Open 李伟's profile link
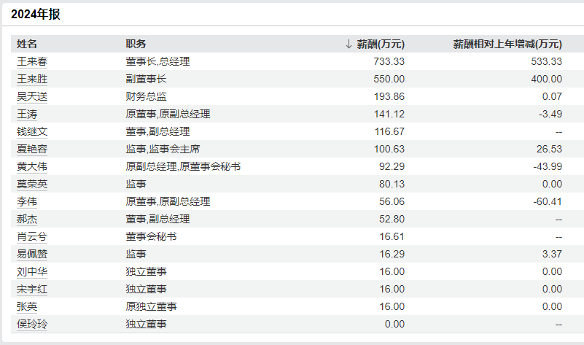The image size is (584, 345). [x=27, y=201]
